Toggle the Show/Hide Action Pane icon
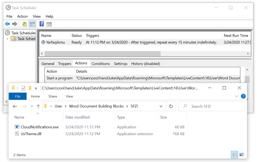 click(x=49, y=24)
